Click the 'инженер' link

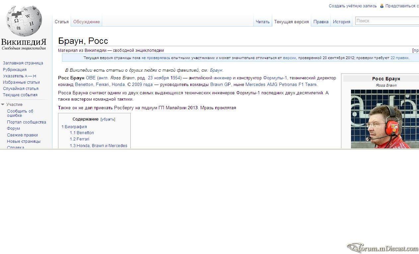click(x=223, y=78)
